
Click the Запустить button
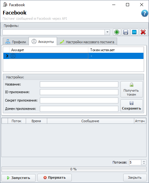(18, 178)
